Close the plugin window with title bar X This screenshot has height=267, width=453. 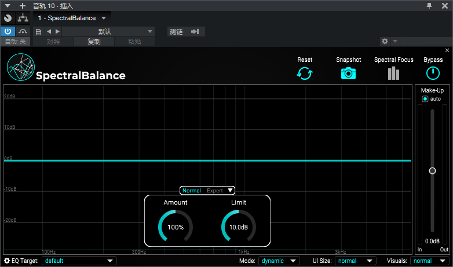tap(445, 6)
